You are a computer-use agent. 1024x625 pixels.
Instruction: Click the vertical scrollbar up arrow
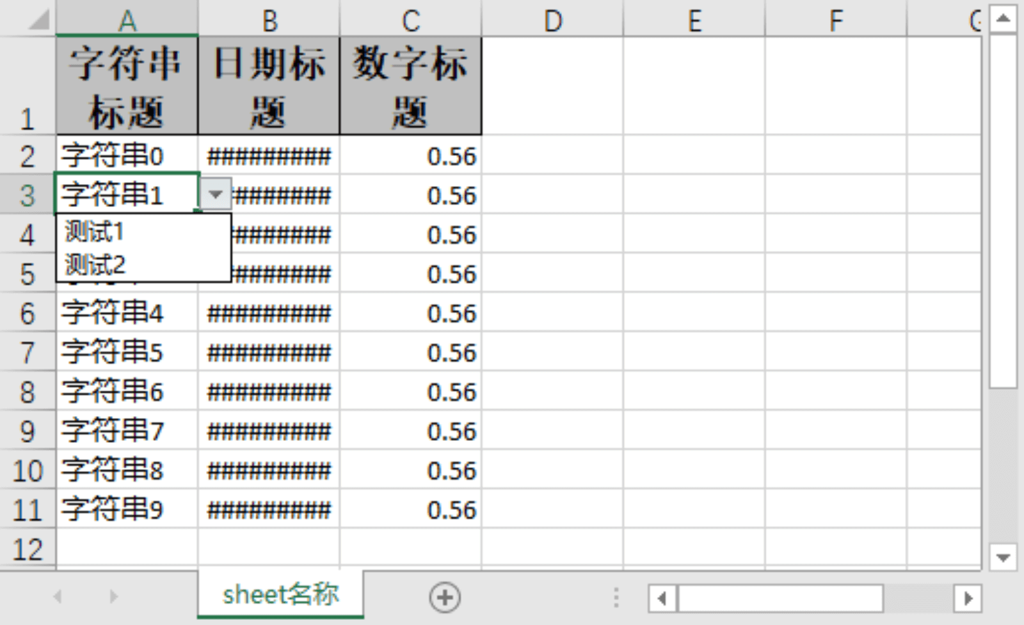1003,19
